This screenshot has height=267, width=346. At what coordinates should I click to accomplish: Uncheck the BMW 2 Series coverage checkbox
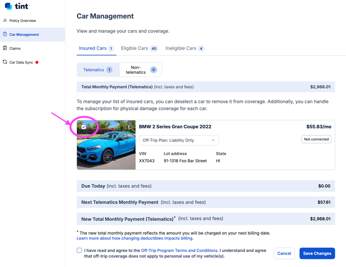point(83,127)
